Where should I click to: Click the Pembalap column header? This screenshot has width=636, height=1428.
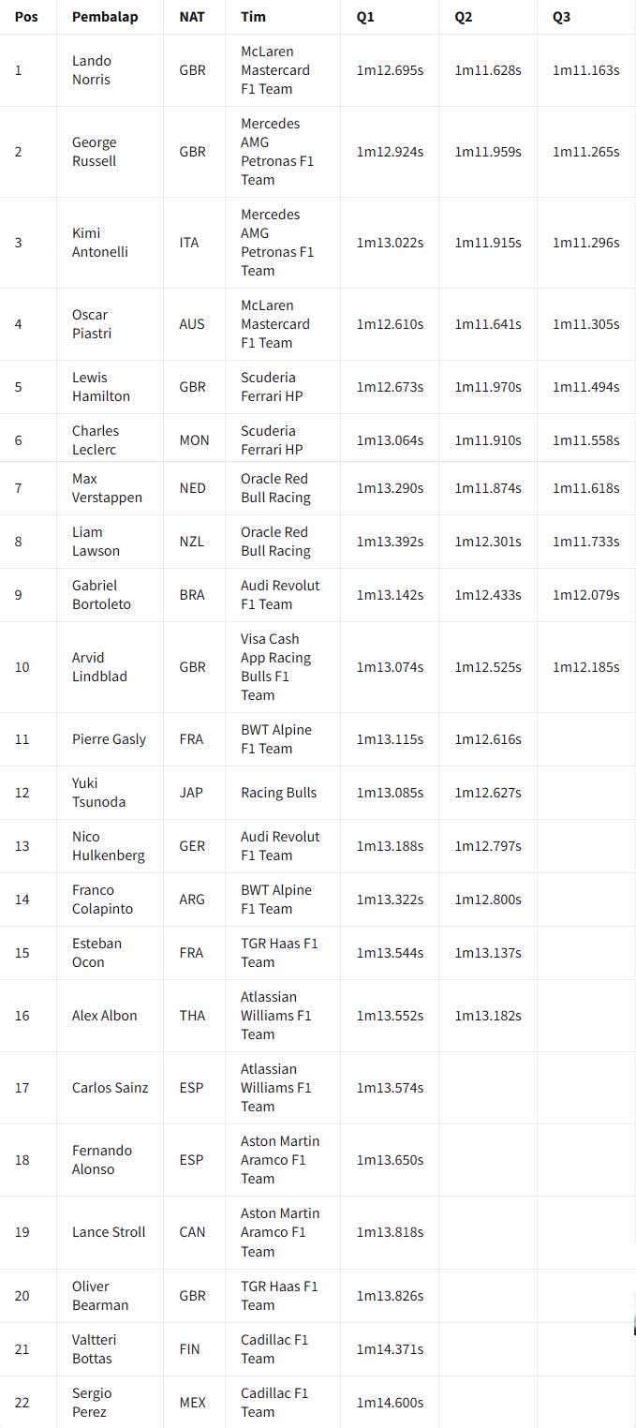(x=105, y=17)
